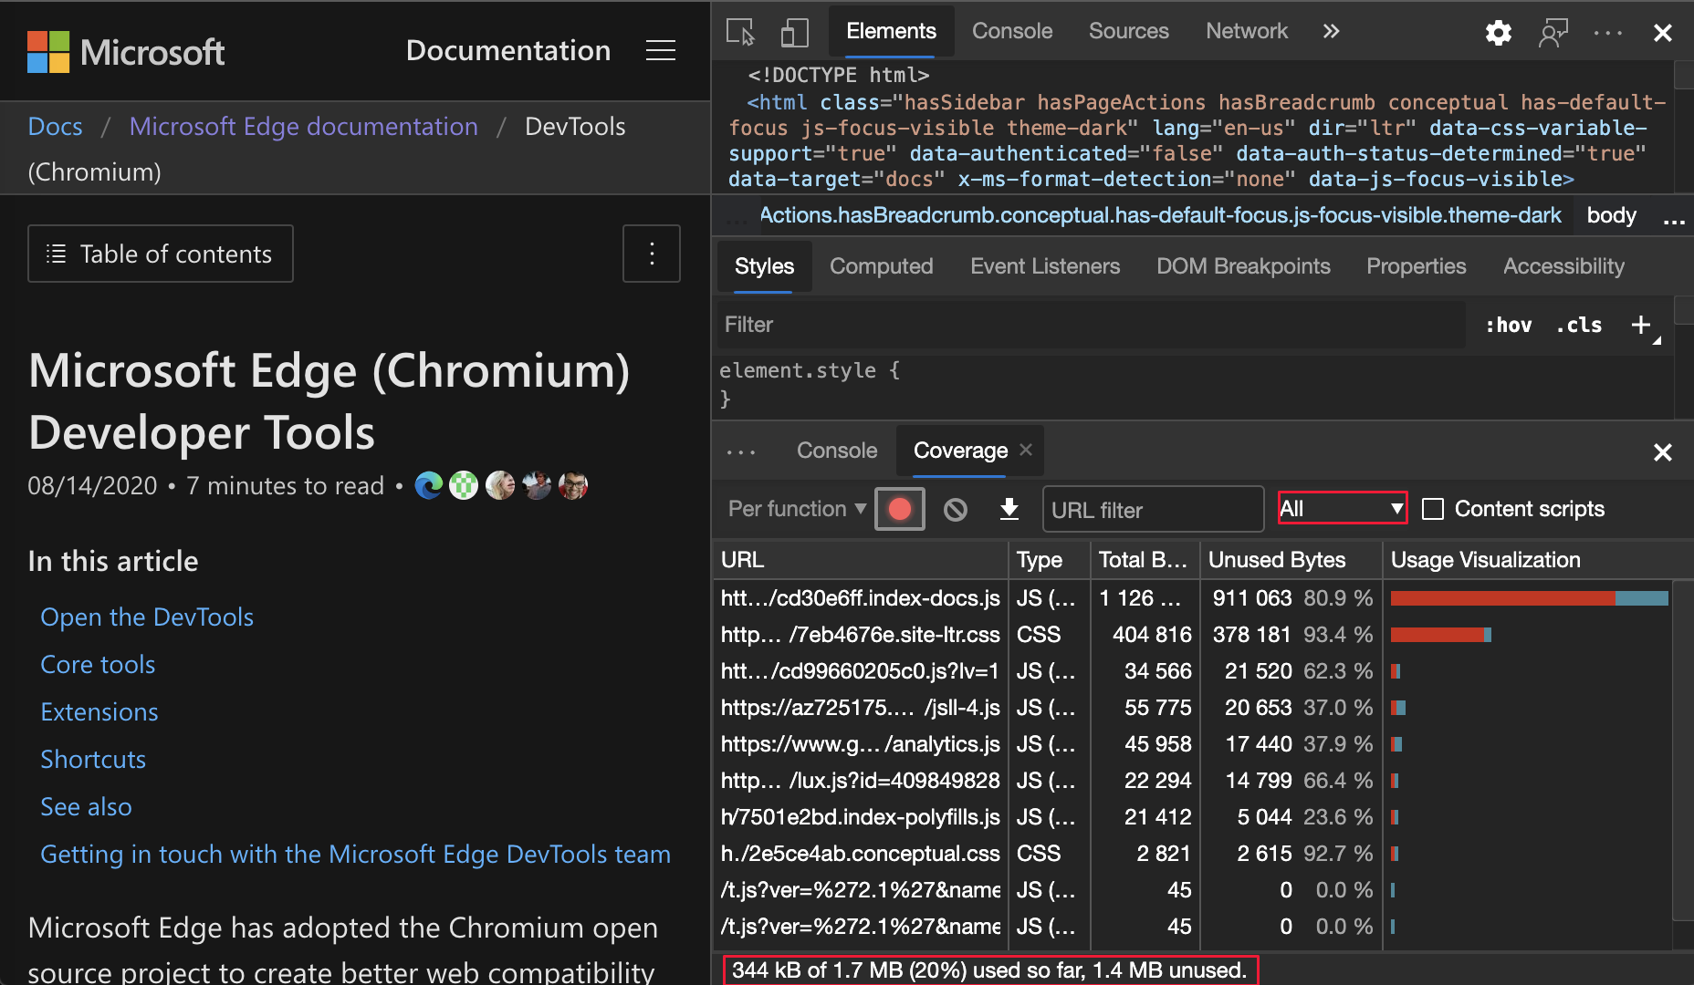Close the drawer panel

coord(1663,452)
